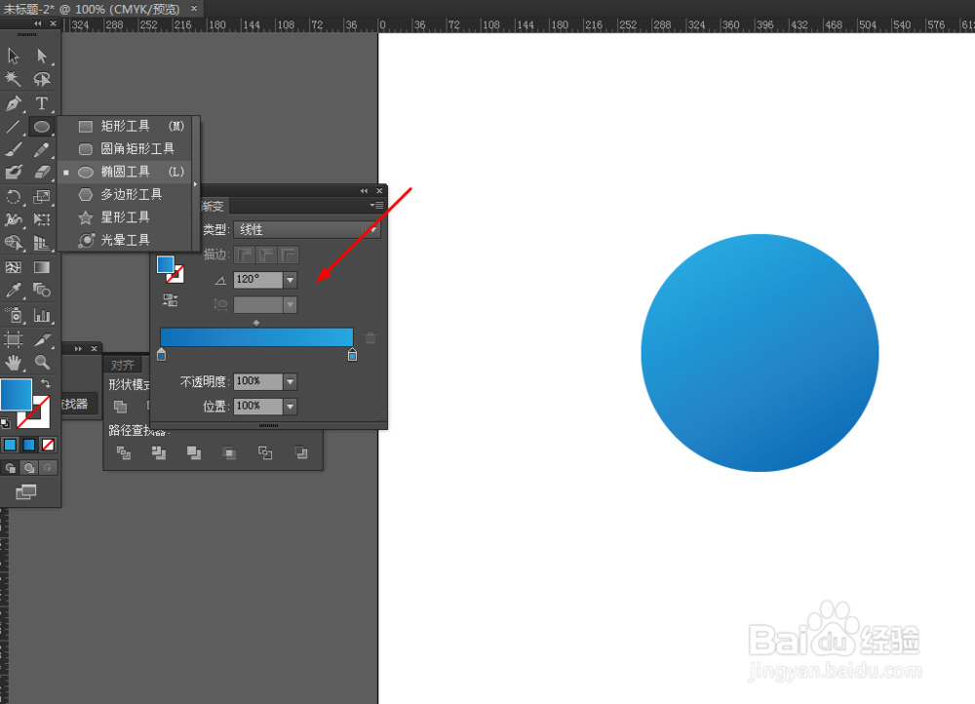Screen dimensions: 975x704
Task: Open the gradient angle dropdown arrow
Action: (x=291, y=280)
